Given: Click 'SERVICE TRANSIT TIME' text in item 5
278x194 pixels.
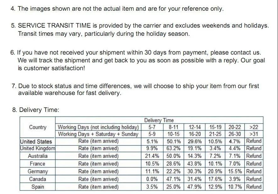Looking at the screenshot, I should coord(54,25).
